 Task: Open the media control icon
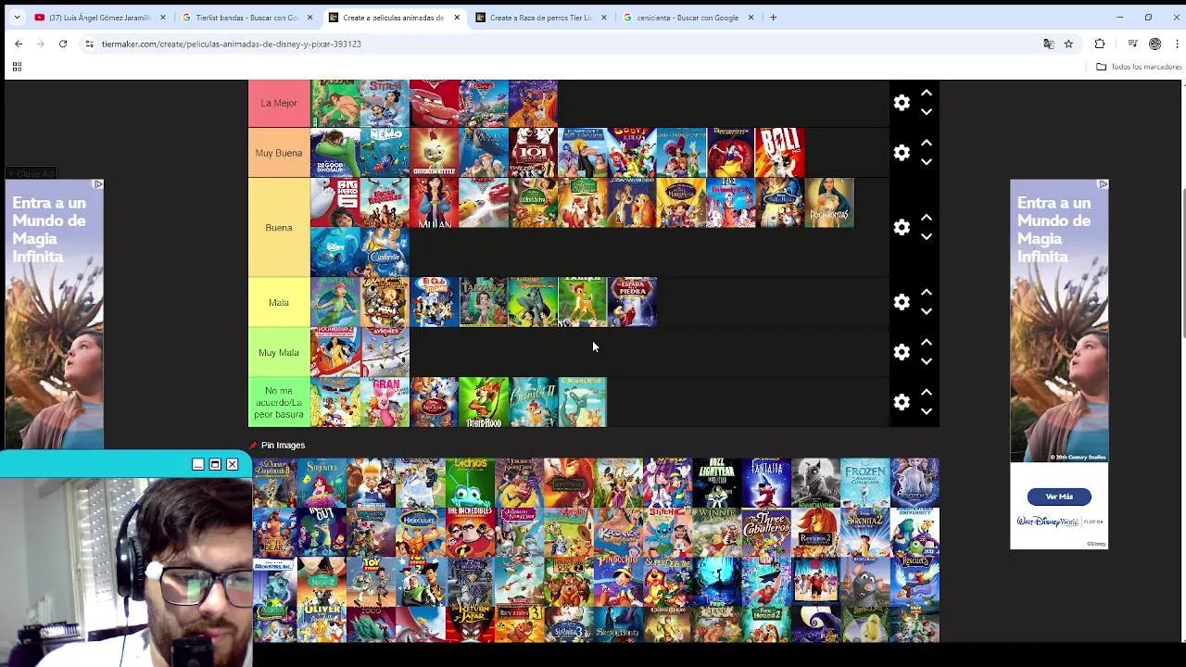tap(1132, 44)
